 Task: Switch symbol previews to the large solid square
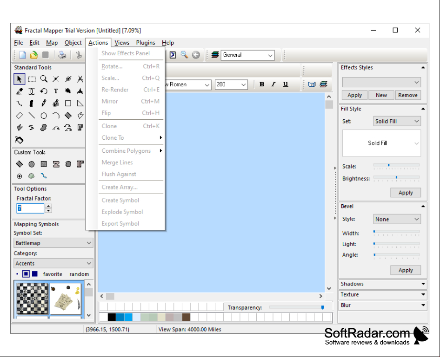35,274
